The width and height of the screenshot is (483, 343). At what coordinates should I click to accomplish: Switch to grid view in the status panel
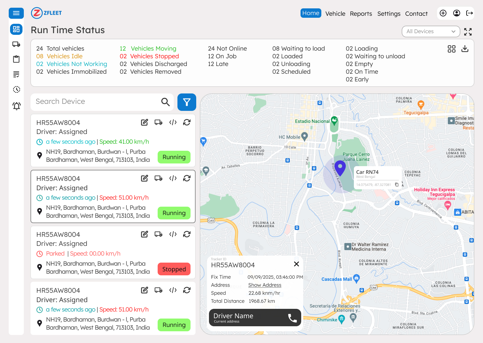click(x=451, y=49)
